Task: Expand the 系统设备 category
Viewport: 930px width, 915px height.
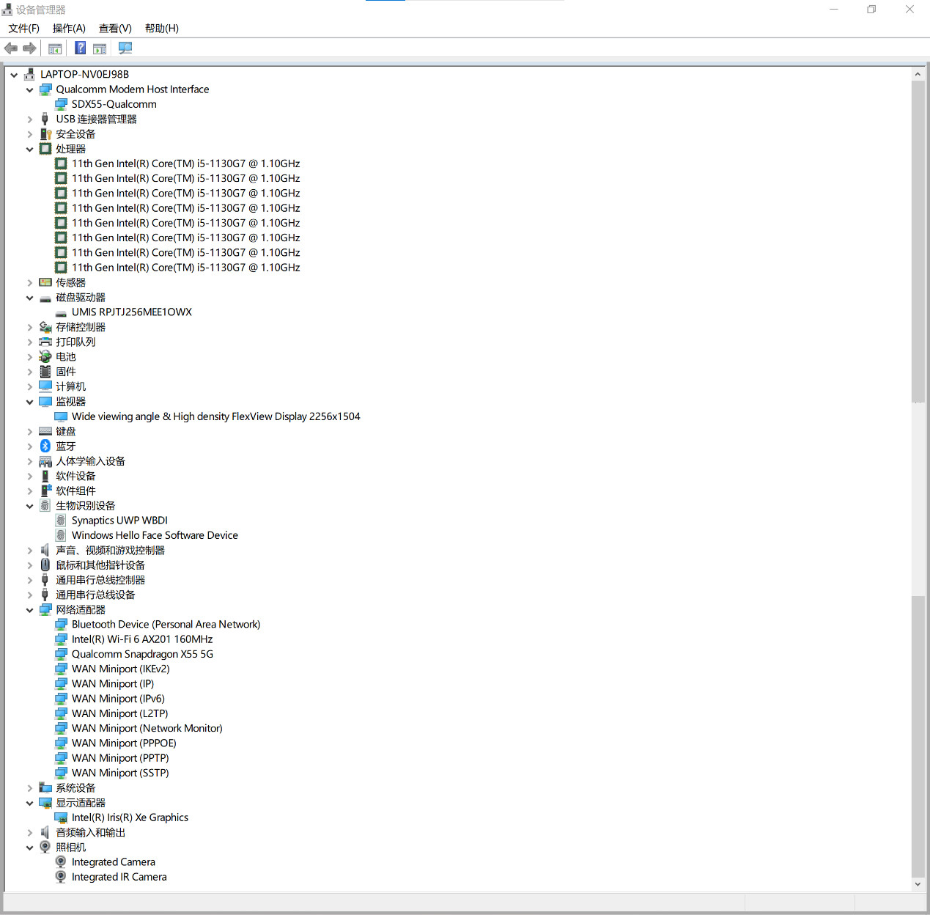Action: click(x=29, y=788)
